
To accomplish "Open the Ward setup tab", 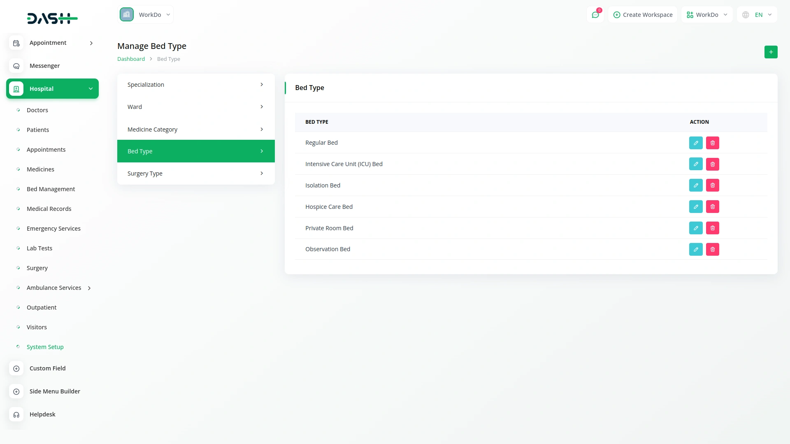I will (x=196, y=107).
